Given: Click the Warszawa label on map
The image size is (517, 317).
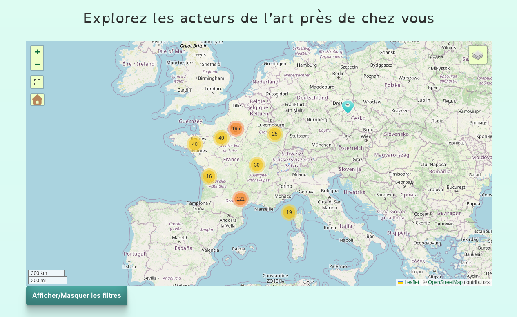Looking at the screenshot, I should [x=409, y=78].
